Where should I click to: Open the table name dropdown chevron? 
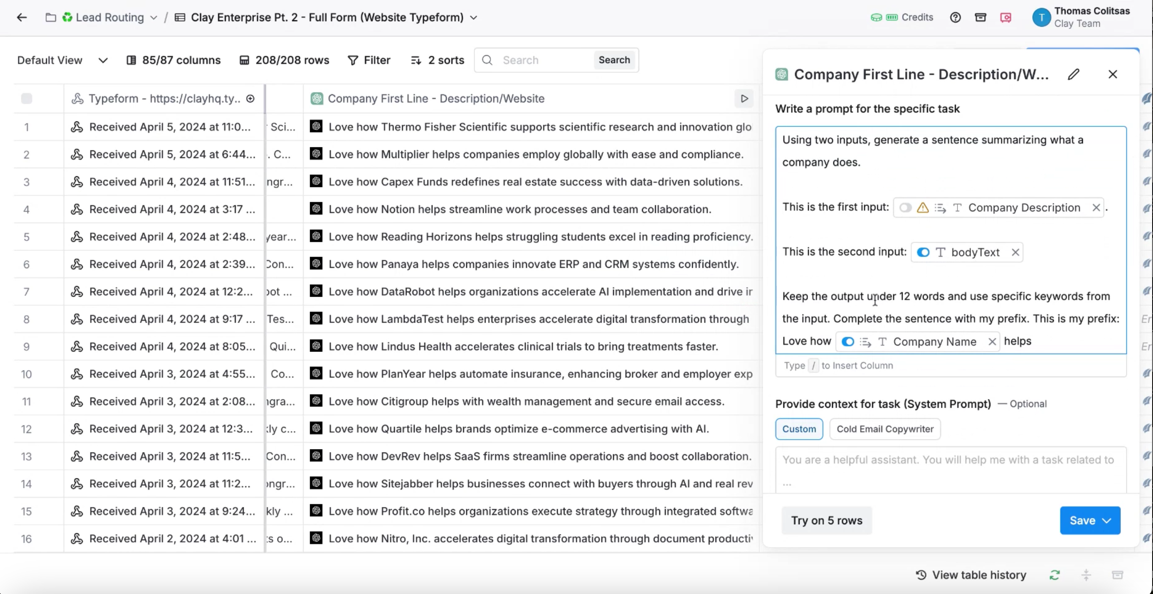pyautogui.click(x=473, y=18)
